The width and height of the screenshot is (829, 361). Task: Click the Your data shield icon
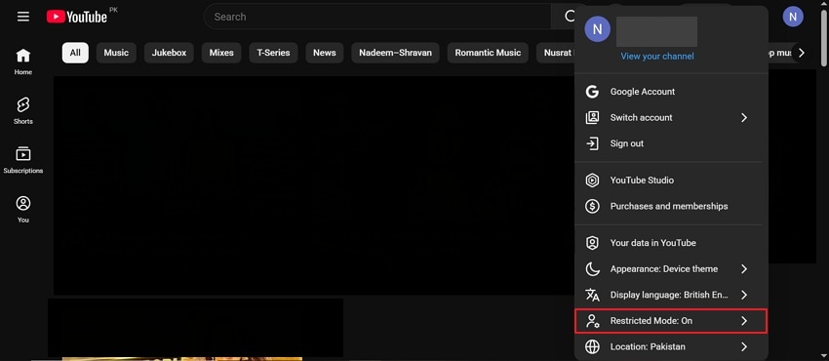pos(592,243)
